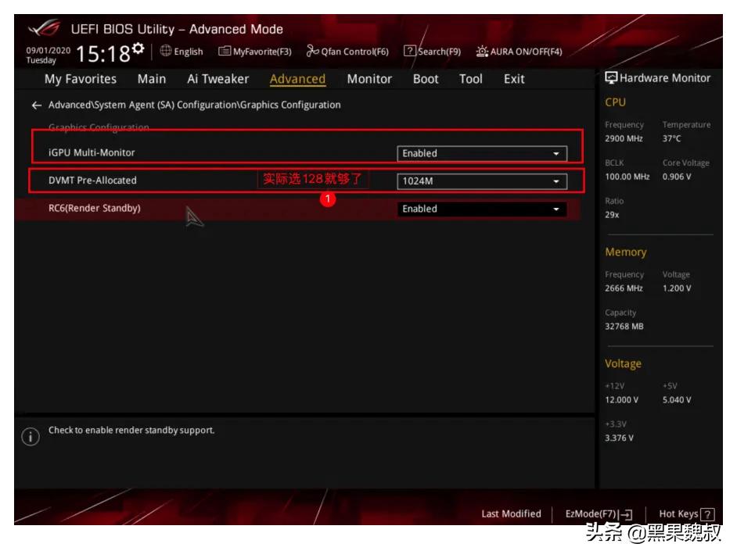Click the Memory section heading
The width and height of the screenshot is (737, 558).
626,252
